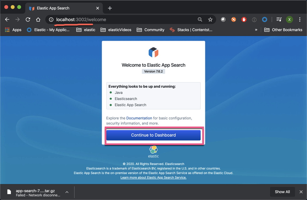This screenshot has width=307, height=200.
Task: Show hidden bookmarks with the chevron
Action: point(256,30)
